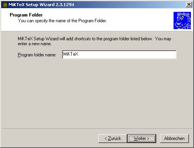The width and height of the screenshot is (194, 148).
Task: Close the setup wizard with the X button
Action: [x=189, y=5]
